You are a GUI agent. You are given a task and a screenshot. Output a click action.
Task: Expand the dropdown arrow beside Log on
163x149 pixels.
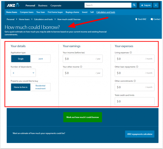(156, 5)
